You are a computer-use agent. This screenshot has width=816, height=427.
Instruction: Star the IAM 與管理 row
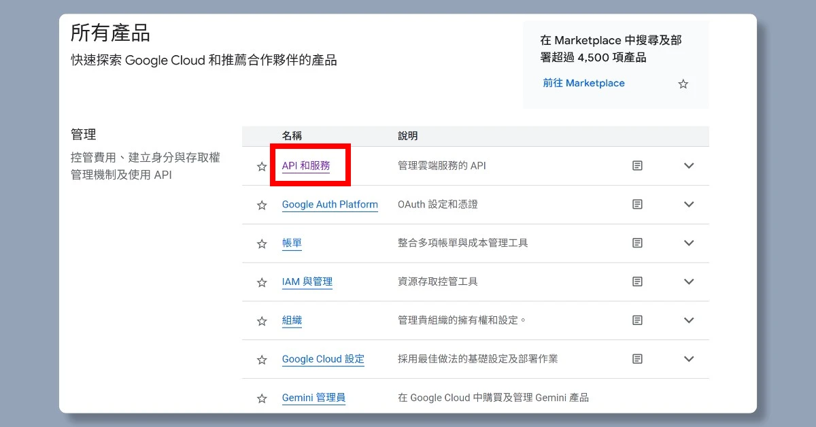click(262, 282)
